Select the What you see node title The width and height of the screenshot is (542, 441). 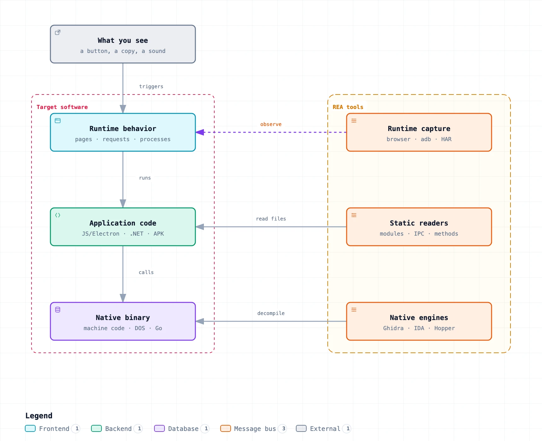click(123, 40)
